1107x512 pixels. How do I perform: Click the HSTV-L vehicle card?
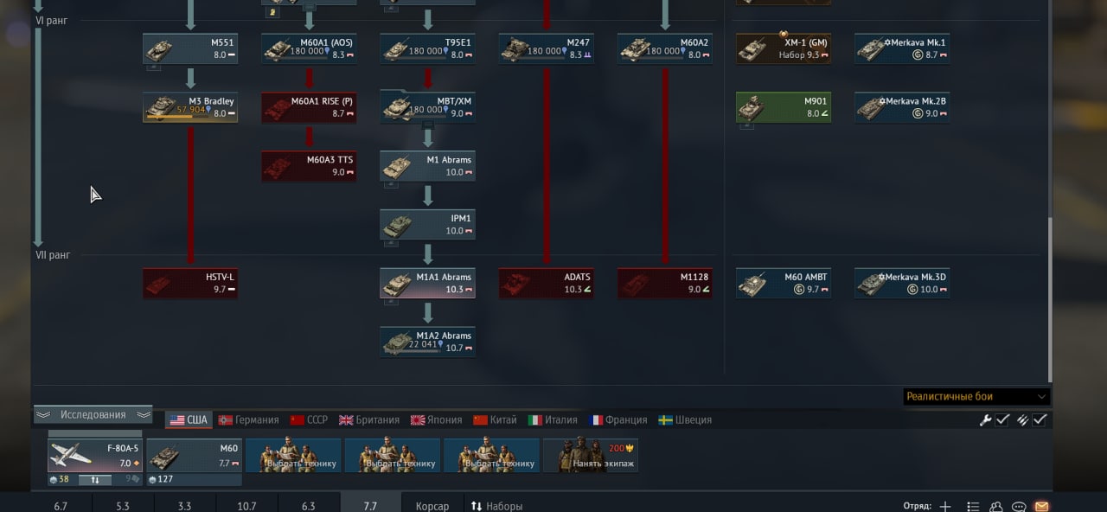click(x=190, y=283)
